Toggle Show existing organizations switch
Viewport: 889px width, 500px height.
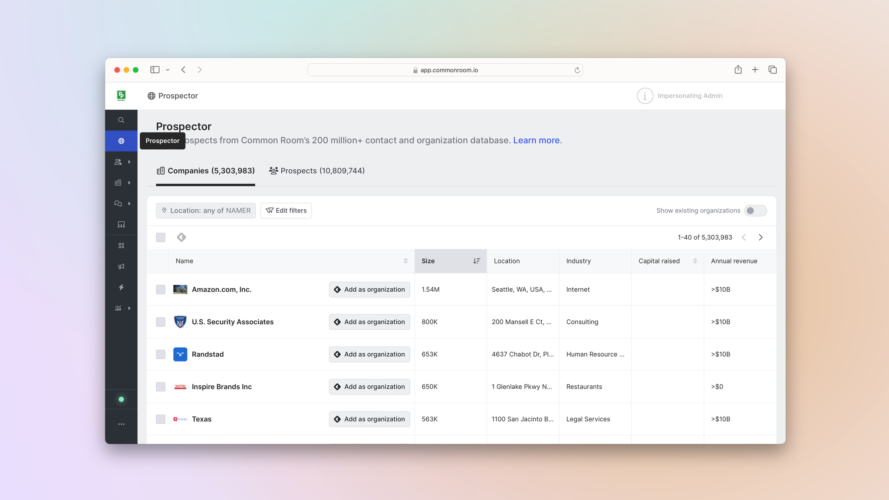tap(755, 211)
